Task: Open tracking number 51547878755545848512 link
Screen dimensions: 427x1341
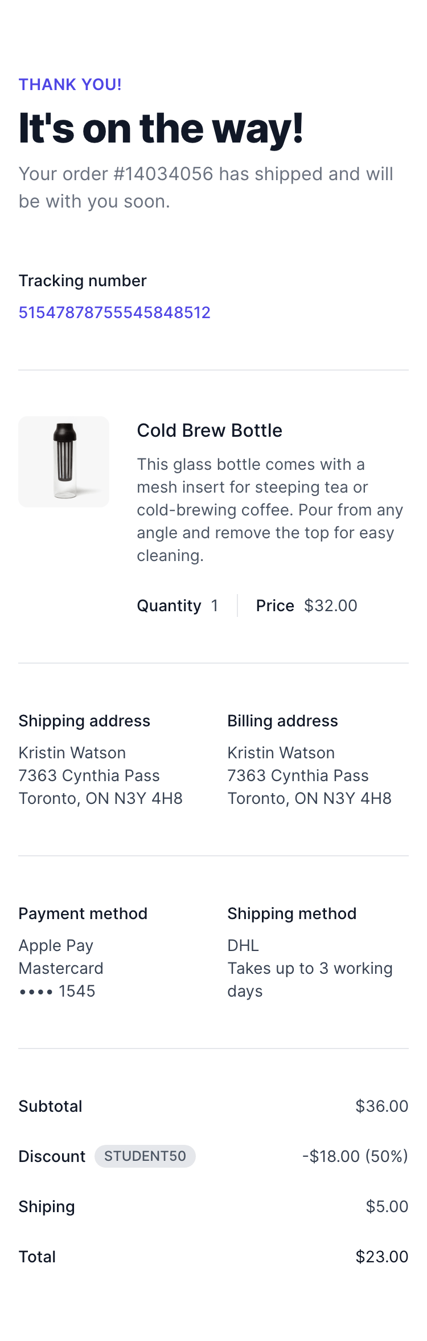Action: coord(114,312)
